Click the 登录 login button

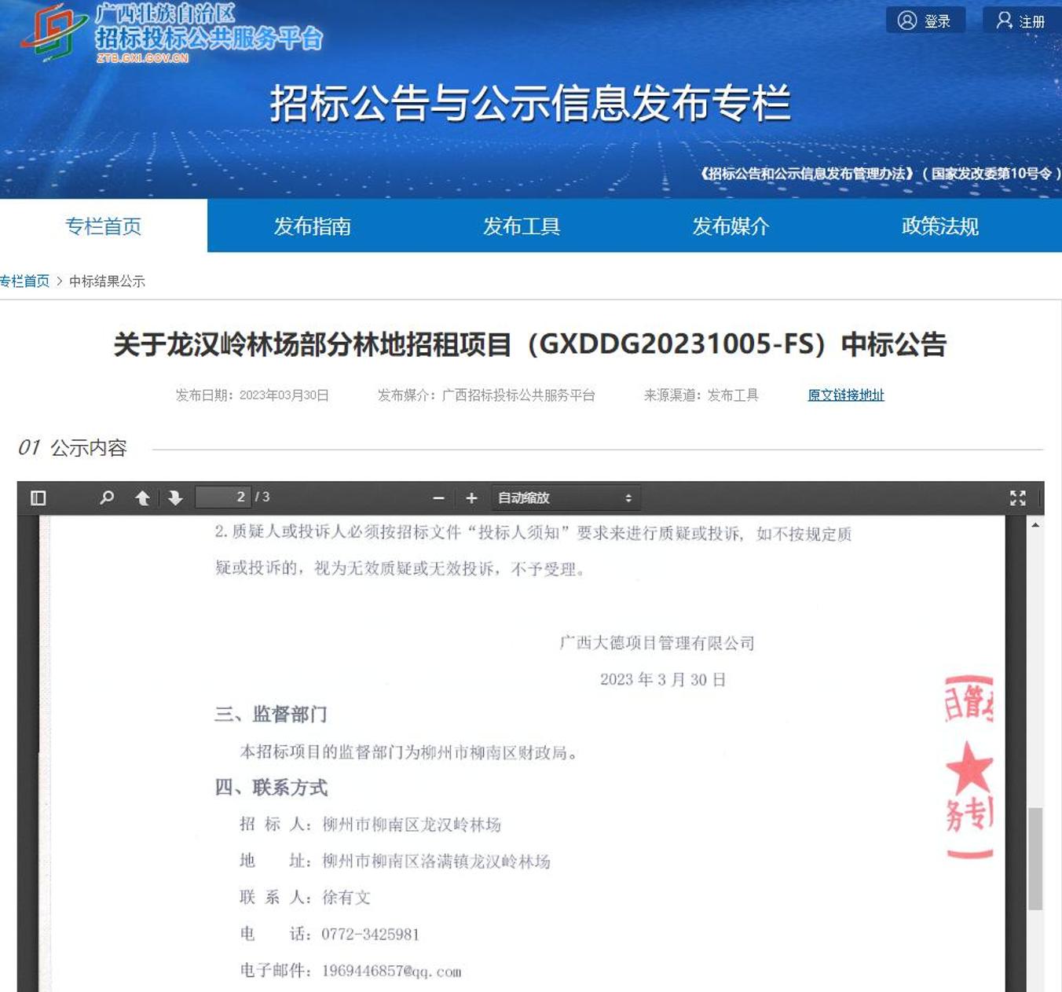925,20
